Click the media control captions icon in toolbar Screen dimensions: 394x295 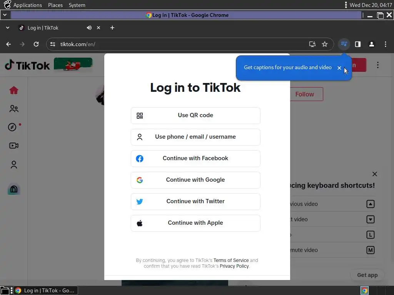[344, 44]
